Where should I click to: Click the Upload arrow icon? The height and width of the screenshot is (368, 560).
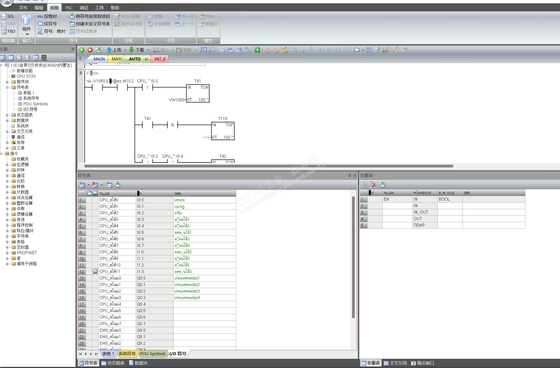(x=109, y=50)
